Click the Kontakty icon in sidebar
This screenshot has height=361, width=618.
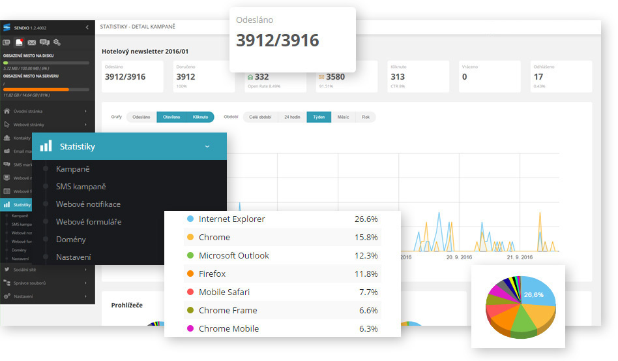pos(7,138)
